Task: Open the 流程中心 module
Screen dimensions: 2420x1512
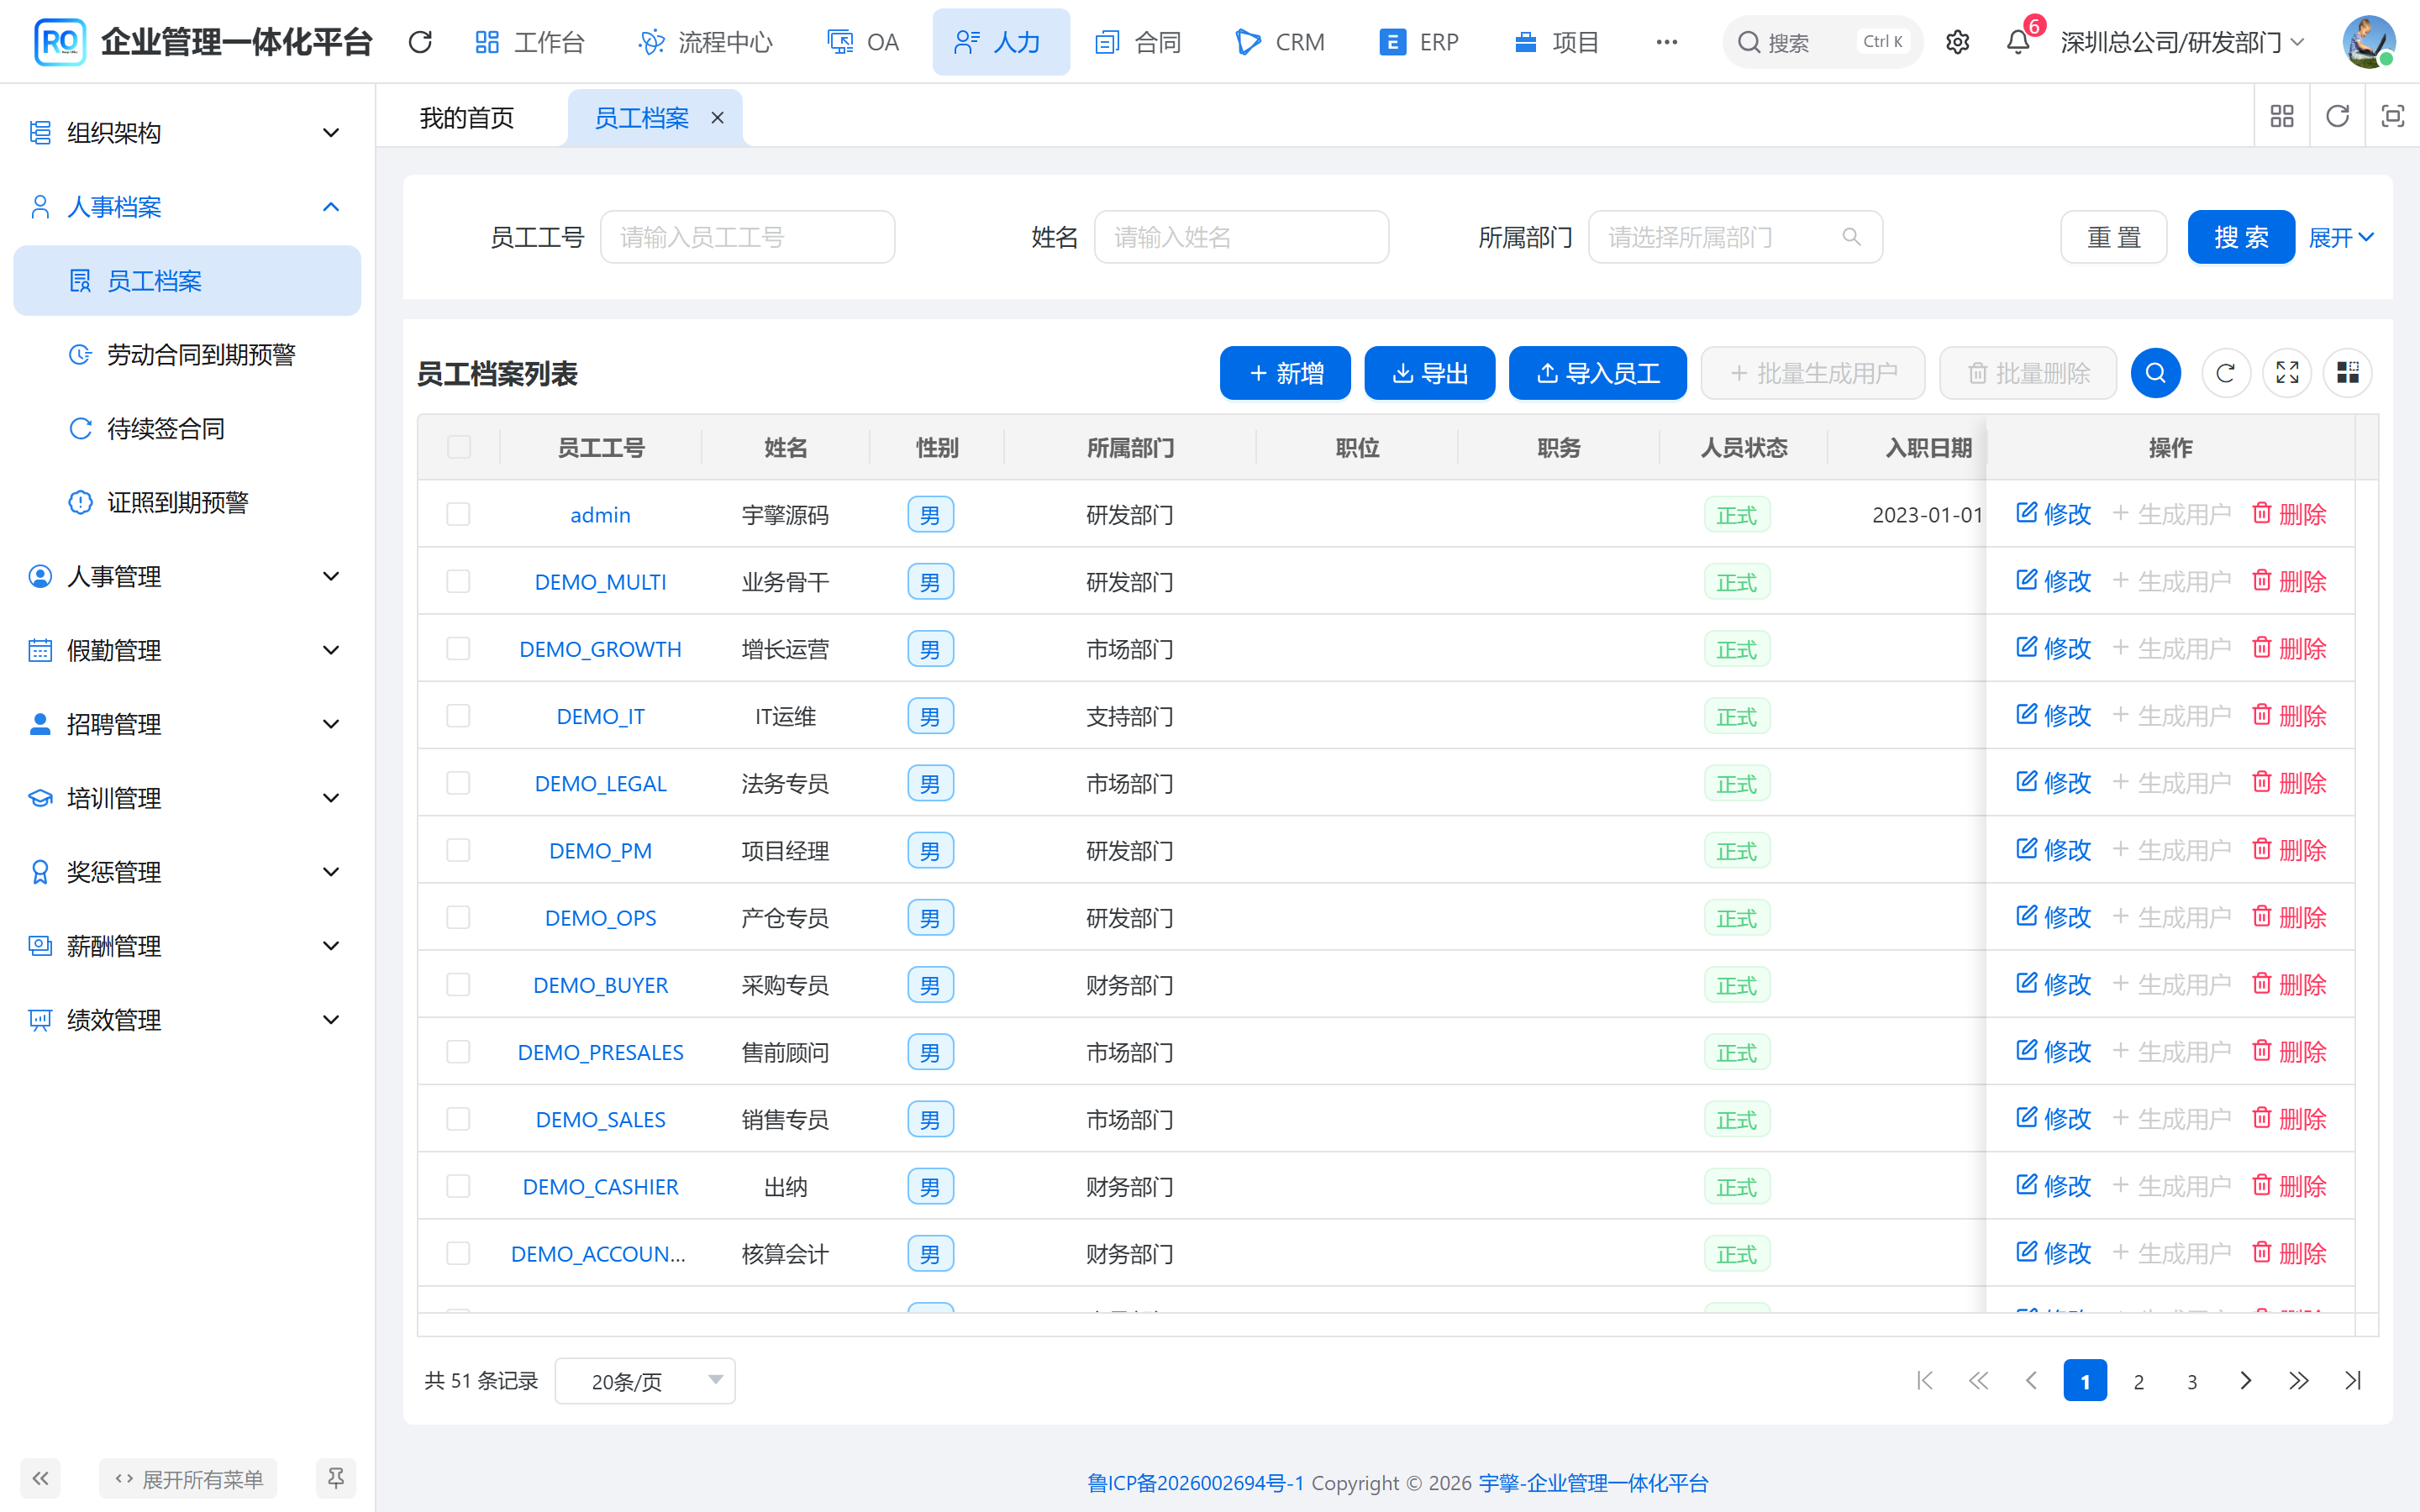Action: coord(705,42)
